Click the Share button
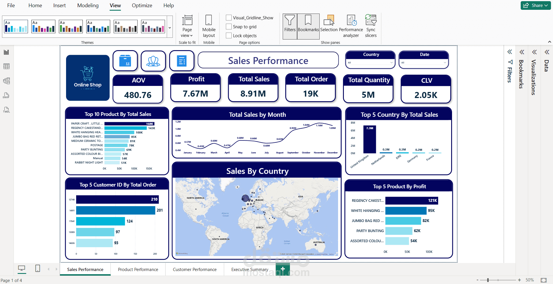 click(535, 5)
